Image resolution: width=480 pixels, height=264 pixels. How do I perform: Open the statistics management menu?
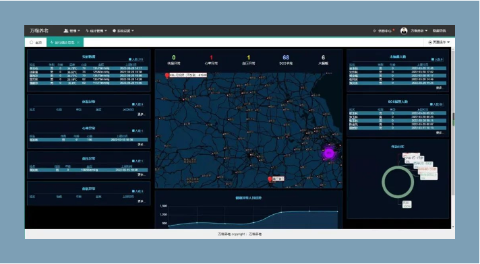point(96,30)
